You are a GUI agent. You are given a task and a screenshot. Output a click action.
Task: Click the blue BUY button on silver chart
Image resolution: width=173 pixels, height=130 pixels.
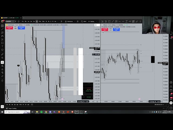(x=116, y=30)
